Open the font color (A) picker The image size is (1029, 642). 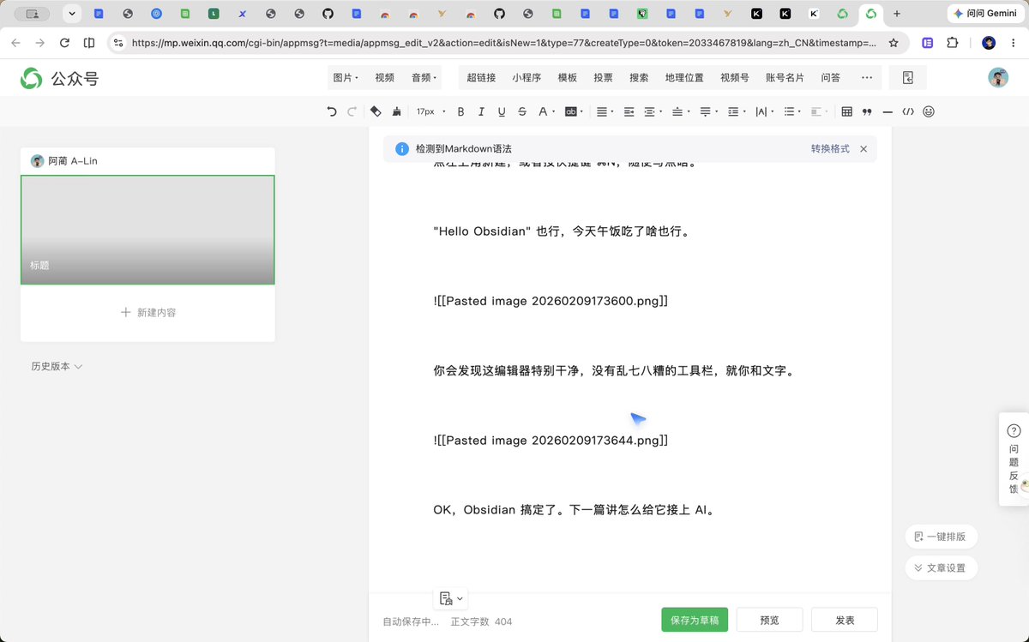(x=545, y=111)
